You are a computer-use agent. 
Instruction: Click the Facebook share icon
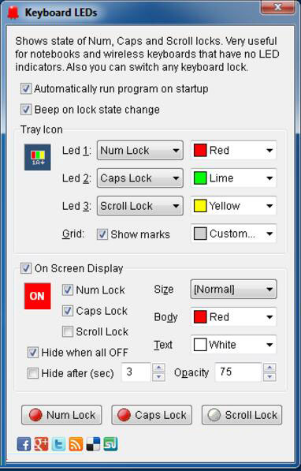24,444
